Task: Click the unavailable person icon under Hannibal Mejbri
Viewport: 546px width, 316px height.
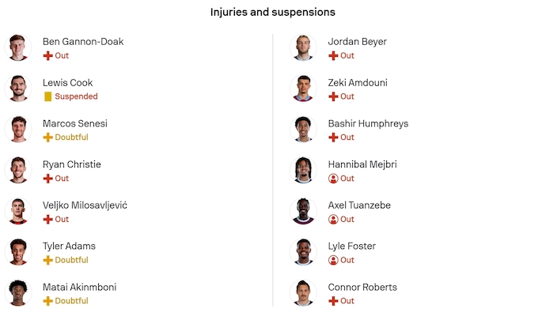Action: pos(333,179)
